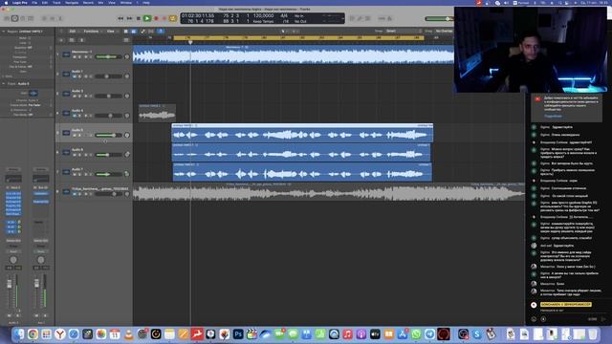The image size is (612, 344).
Task: Open Google Chrome from the Dock
Action: [x=33, y=334]
